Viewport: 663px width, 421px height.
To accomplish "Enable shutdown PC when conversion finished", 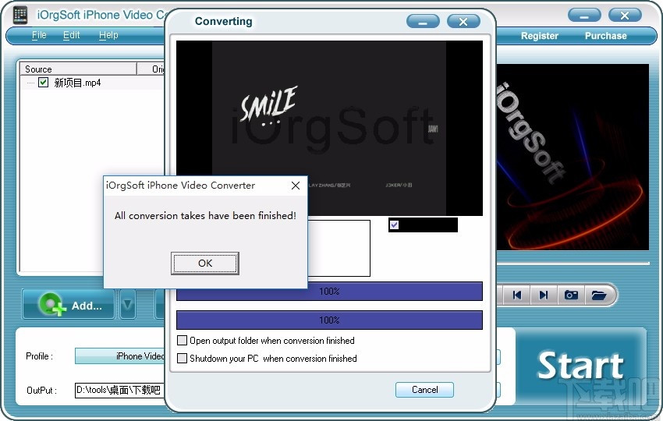I will 182,359.
